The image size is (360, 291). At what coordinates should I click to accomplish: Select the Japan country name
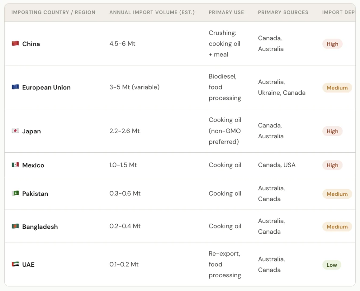pyautogui.click(x=31, y=131)
